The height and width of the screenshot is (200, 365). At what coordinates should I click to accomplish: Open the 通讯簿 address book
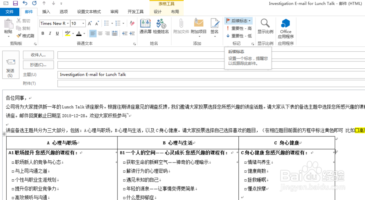point(146,26)
